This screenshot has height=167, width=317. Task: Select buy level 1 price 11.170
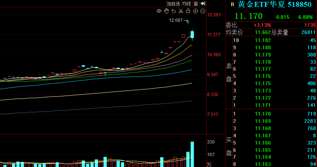point(263,114)
